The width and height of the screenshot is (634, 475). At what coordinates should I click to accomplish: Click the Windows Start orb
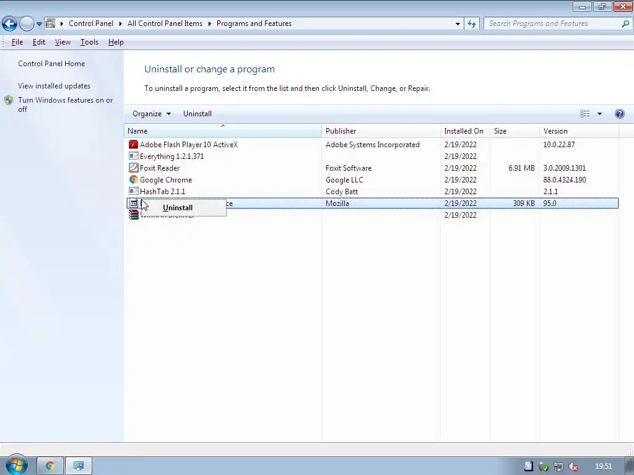click(x=15, y=465)
